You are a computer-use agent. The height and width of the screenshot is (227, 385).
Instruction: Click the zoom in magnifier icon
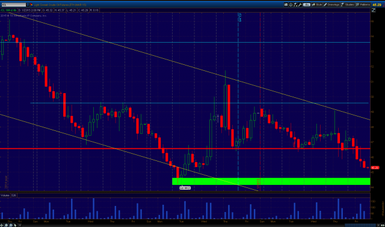[x=6, y=225]
